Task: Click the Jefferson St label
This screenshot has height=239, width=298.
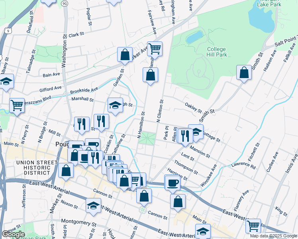Action: pyautogui.click(x=24, y=196)
